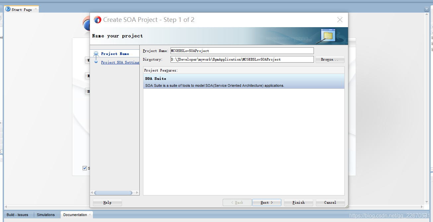Open the editor tab list dropdown

427,9
